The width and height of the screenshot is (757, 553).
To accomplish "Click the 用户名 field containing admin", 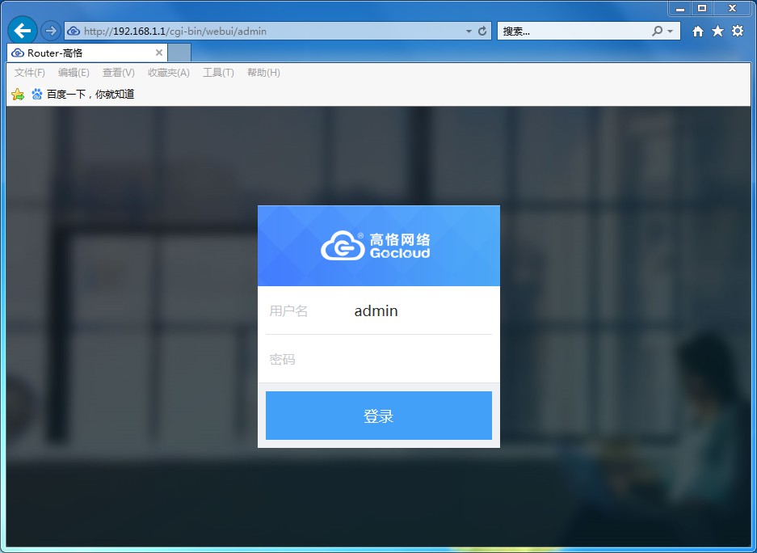I will 378,310.
